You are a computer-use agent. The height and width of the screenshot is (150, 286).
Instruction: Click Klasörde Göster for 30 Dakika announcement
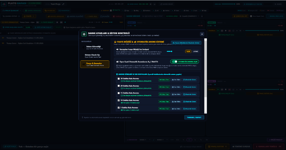190,80
